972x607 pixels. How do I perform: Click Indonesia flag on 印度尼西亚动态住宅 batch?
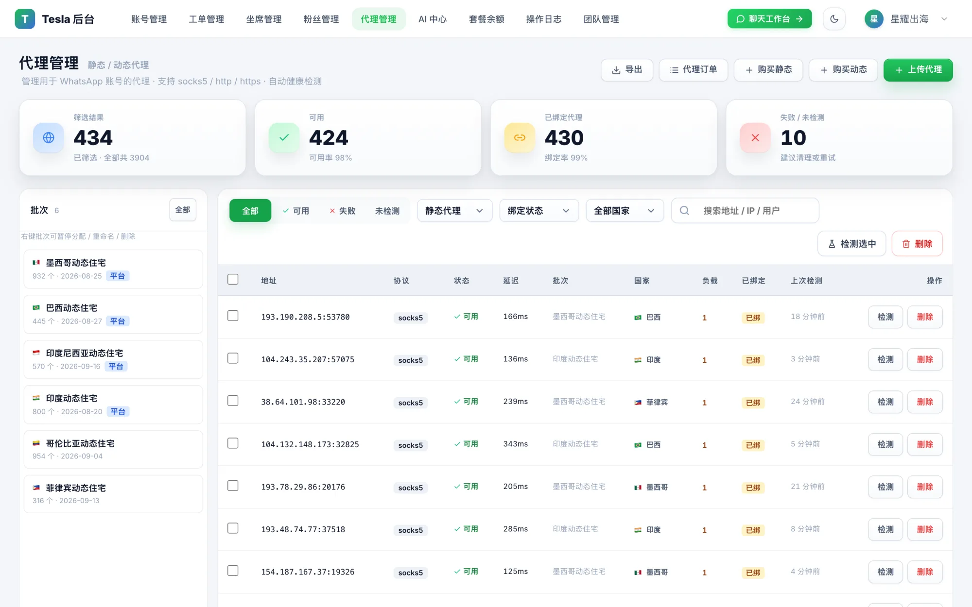pyautogui.click(x=36, y=353)
